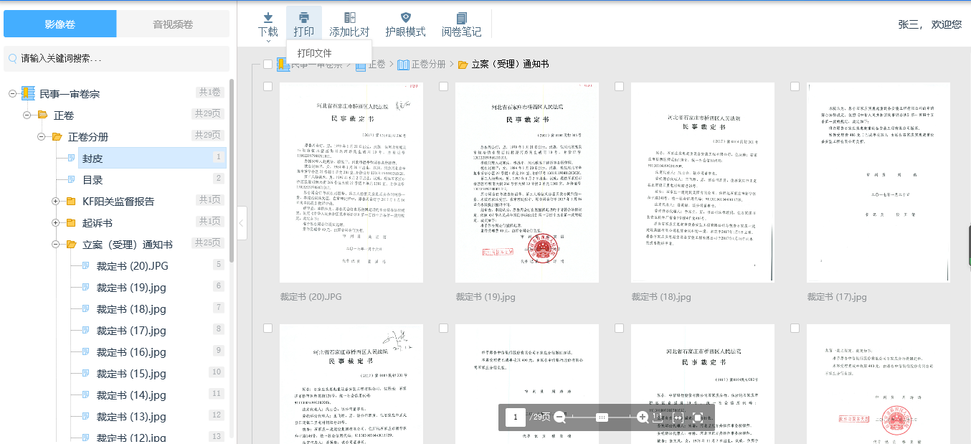Click 立案(受理)通知书 in the breadcrumb
Viewport: 971px width, 444px height.
coord(510,65)
